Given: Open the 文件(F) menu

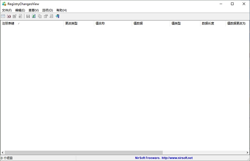Looking at the screenshot, I should pos(7,10).
